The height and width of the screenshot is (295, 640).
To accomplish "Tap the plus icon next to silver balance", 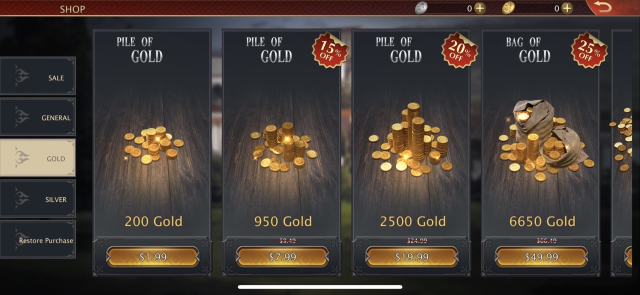I will [x=479, y=8].
